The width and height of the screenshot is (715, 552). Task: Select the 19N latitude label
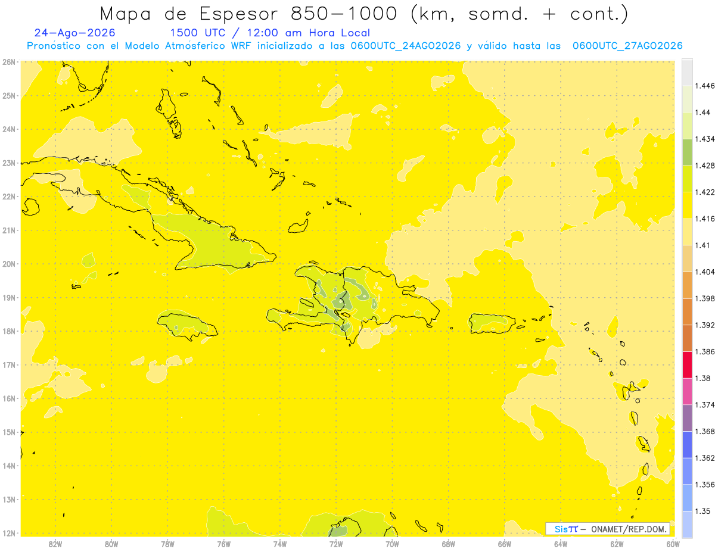9,298
